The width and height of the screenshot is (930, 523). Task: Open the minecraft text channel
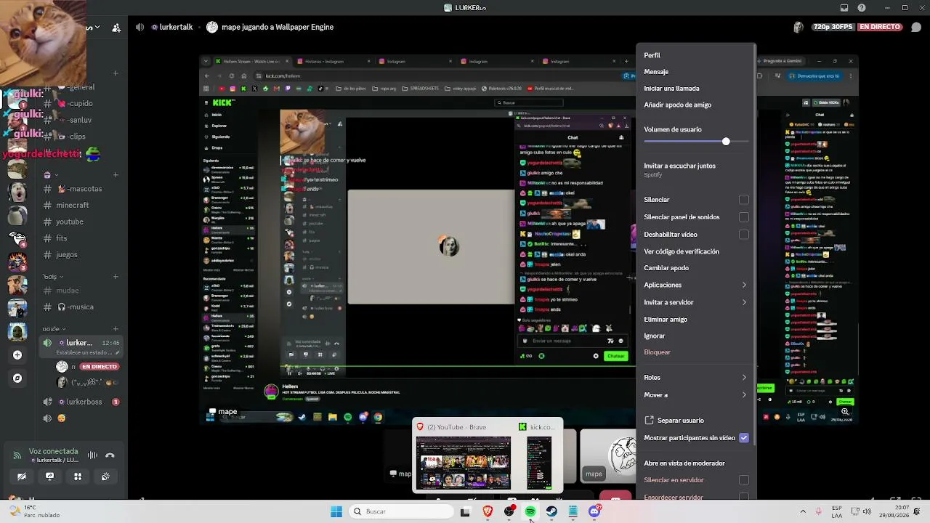(x=73, y=206)
